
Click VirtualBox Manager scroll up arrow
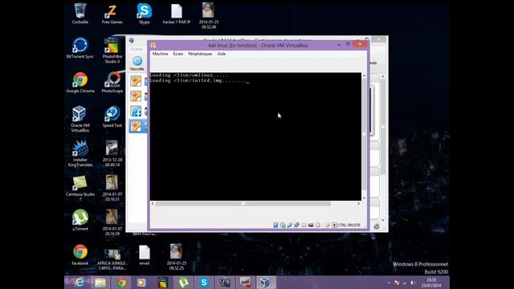pyautogui.click(x=383, y=76)
